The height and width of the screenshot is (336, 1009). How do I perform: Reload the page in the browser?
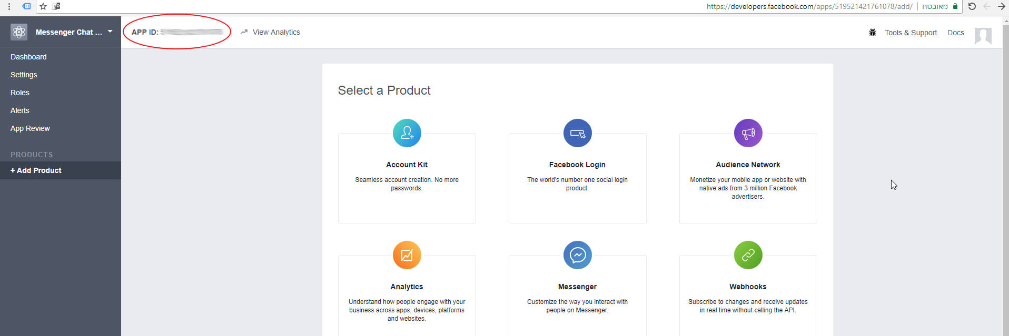[972, 6]
